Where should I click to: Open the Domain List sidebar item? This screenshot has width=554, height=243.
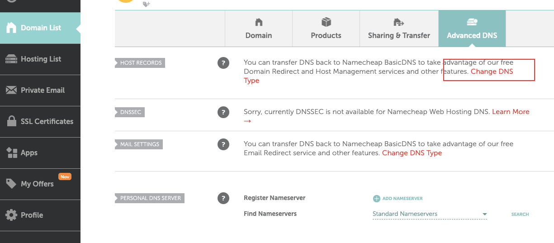click(x=40, y=28)
